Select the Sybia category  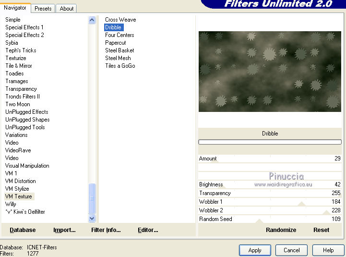coord(12,43)
